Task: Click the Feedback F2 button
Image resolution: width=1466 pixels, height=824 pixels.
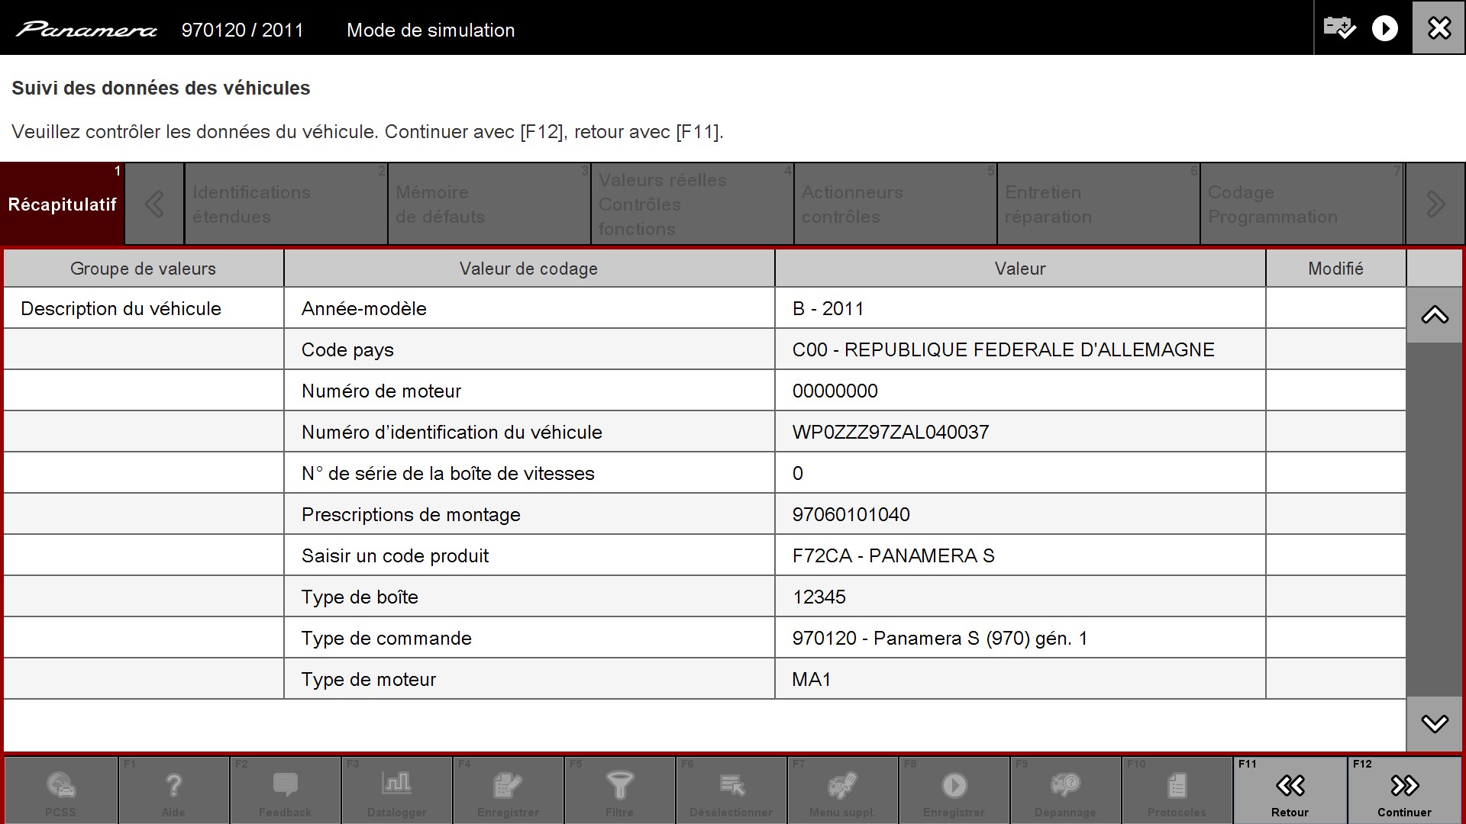Action: [x=285, y=790]
